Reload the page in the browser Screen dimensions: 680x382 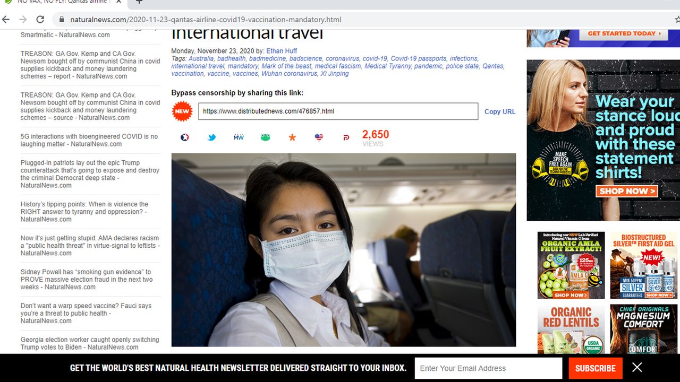[40, 20]
